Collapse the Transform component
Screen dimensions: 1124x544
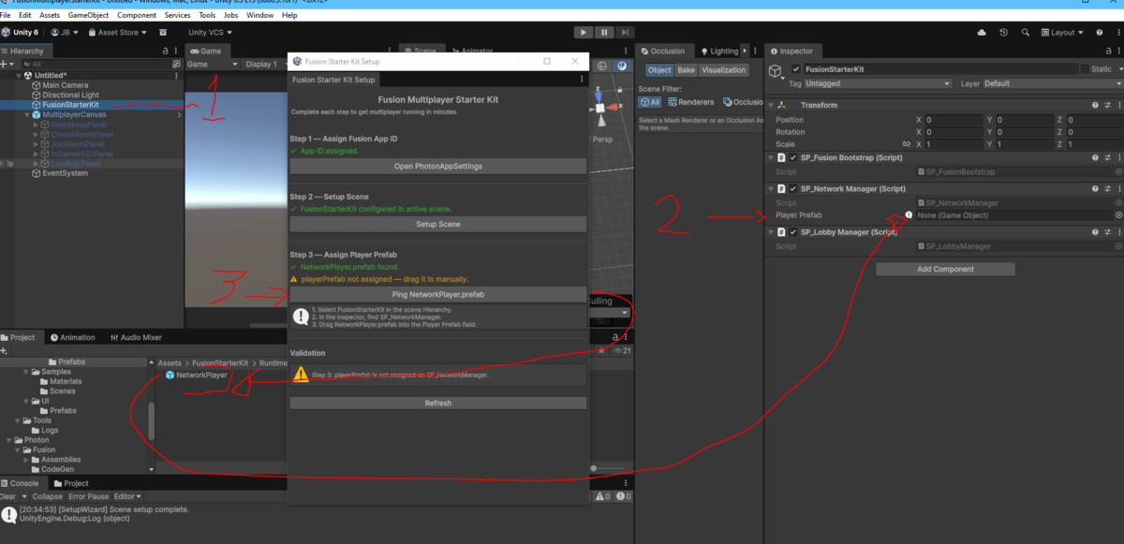(771, 105)
